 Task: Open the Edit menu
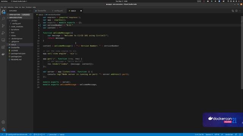point(5,7)
